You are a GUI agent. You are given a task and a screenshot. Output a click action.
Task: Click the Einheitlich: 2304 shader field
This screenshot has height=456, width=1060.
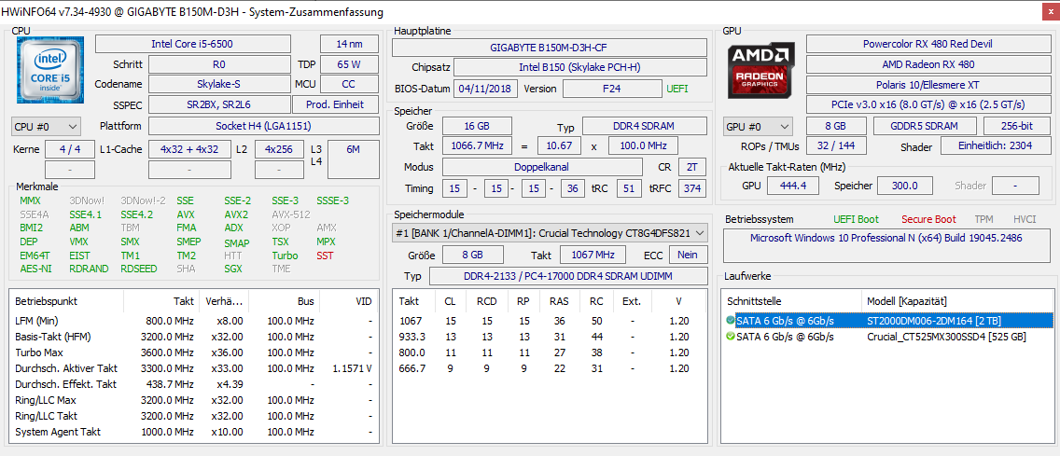[x=994, y=146]
